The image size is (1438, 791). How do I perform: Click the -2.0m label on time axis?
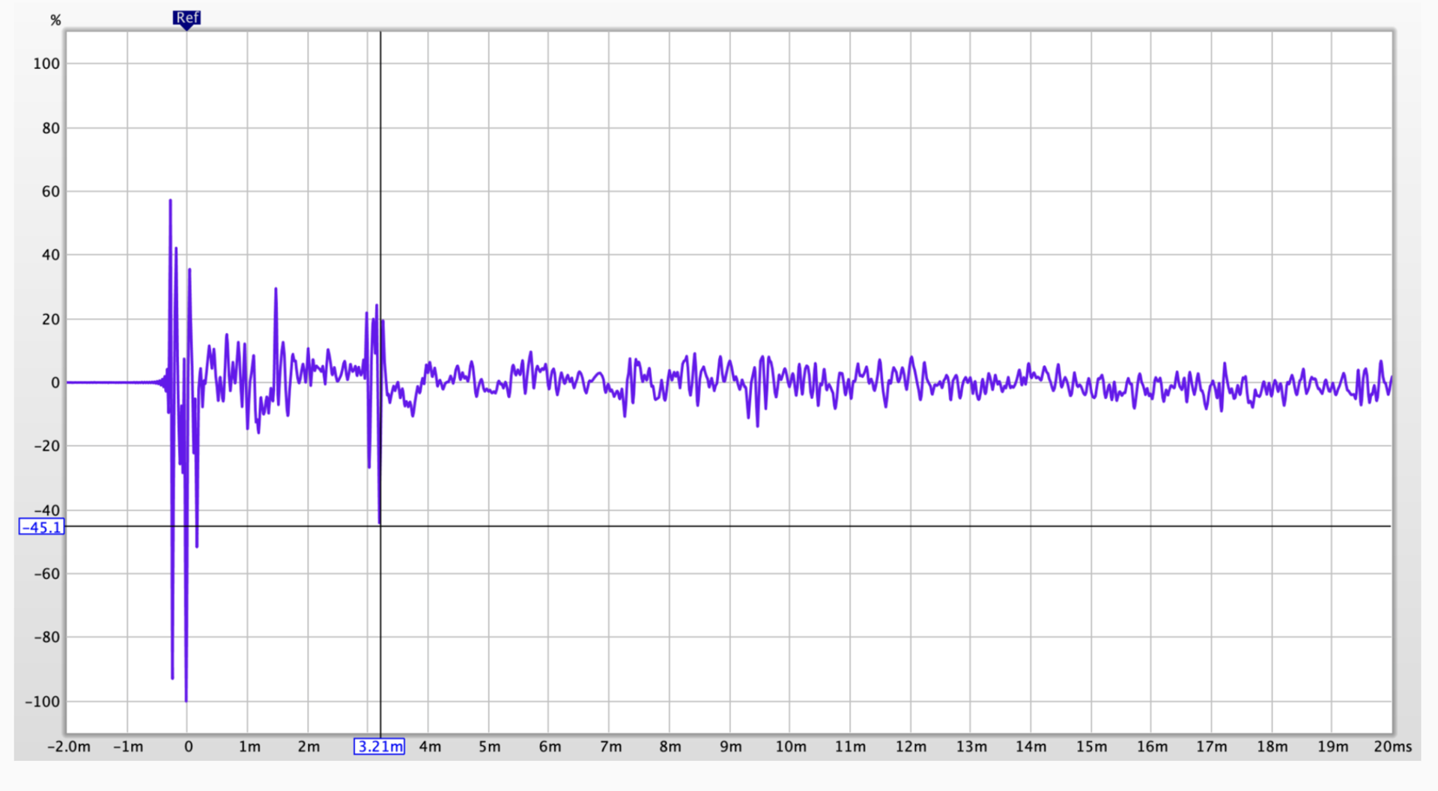(69, 746)
